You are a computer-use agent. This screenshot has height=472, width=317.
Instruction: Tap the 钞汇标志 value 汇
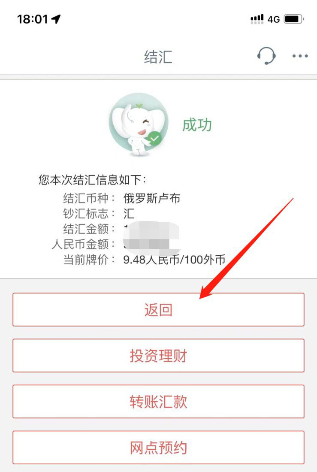129,213
